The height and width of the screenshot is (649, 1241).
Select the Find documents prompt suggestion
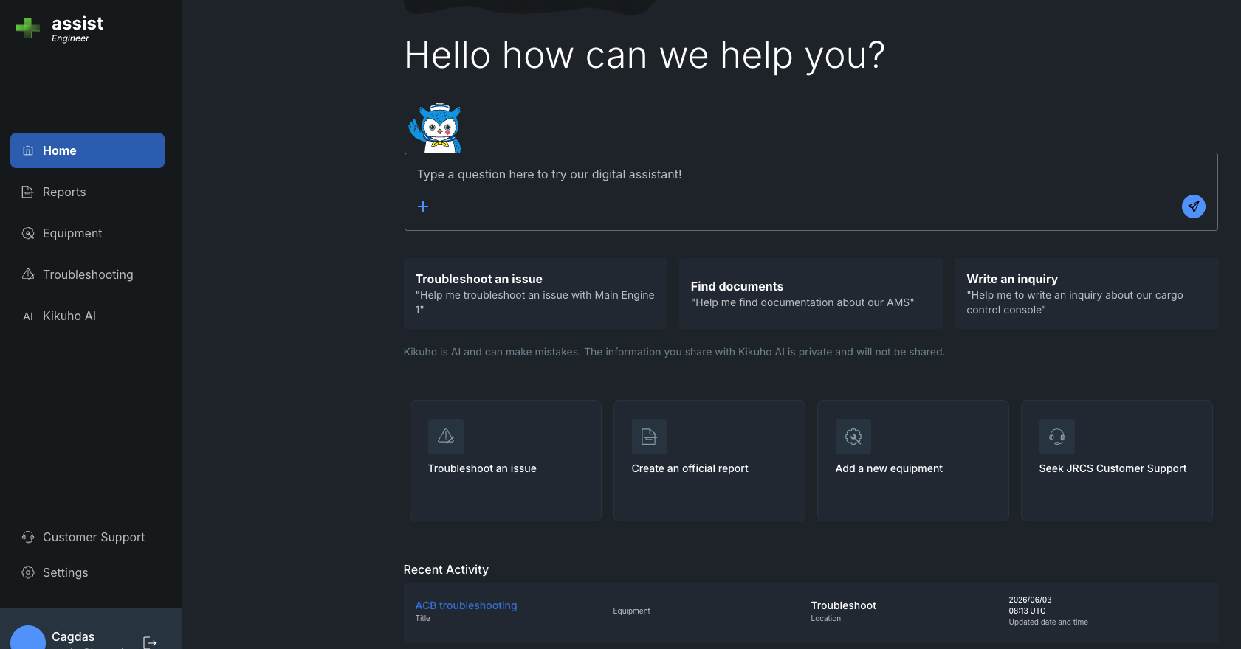811,294
